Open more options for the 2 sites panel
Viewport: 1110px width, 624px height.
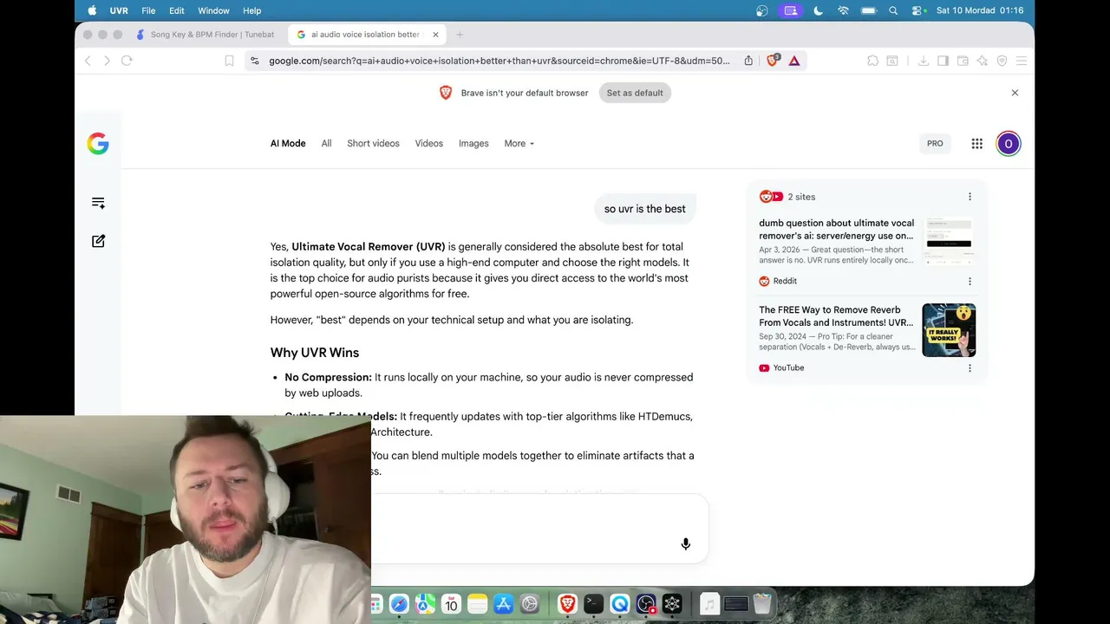coord(970,197)
